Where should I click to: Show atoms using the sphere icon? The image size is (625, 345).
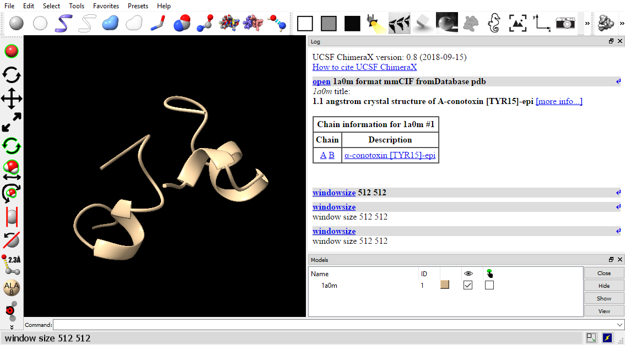pyautogui.click(x=17, y=23)
